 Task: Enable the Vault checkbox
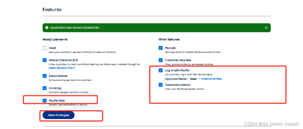(x=44, y=48)
